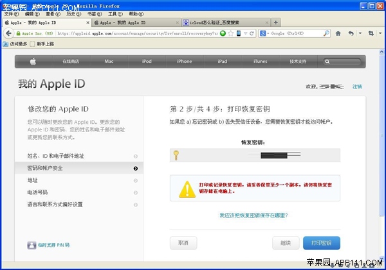Click the search magnifier in Apple nav bar
The image size is (386, 270).
[x=328, y=62]
